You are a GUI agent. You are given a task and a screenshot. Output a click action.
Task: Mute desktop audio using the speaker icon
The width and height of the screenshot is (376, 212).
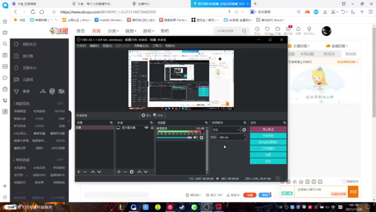coord(196,138)
